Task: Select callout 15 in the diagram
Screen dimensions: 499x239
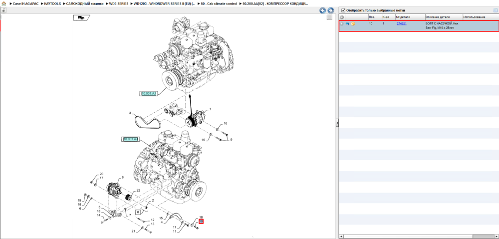Action: point(161,218)
